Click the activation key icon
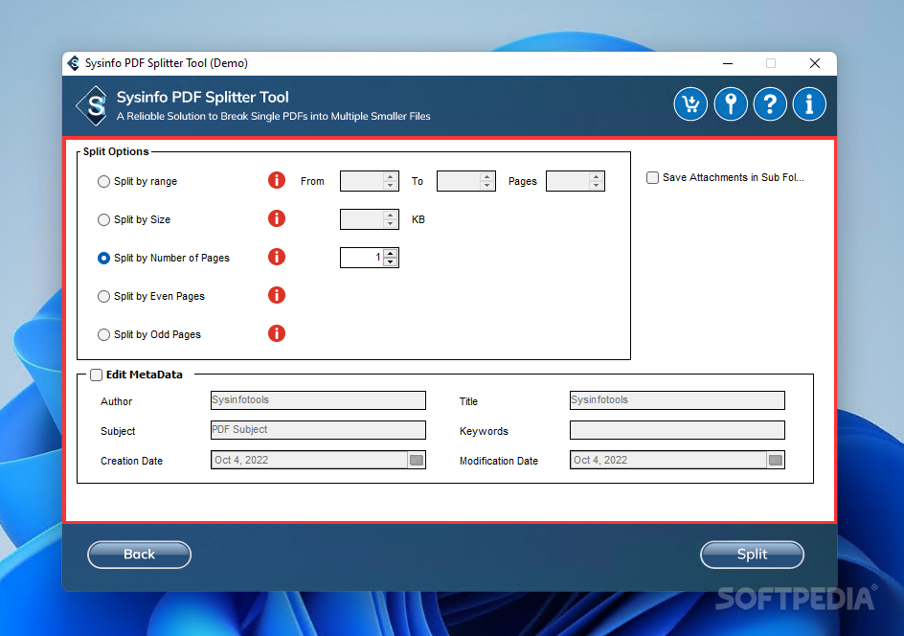This screenshot has height=636, width=904. click(x=731, y=104)
